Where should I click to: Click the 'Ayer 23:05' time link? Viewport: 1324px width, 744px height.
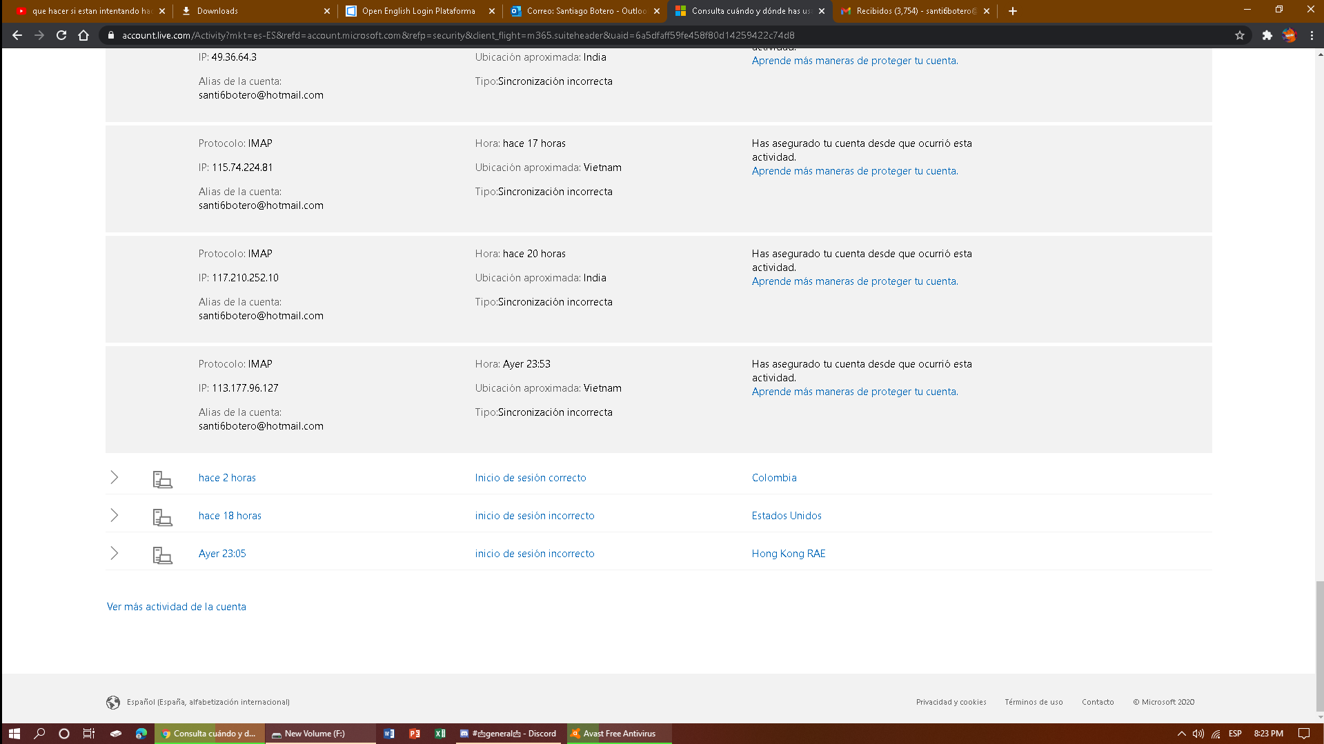point(222,554)
